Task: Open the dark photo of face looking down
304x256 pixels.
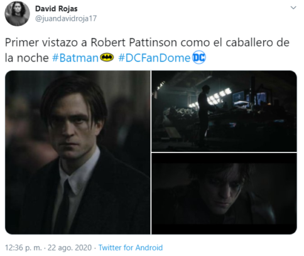Action: pyautogui.click(x=224, y=194)
